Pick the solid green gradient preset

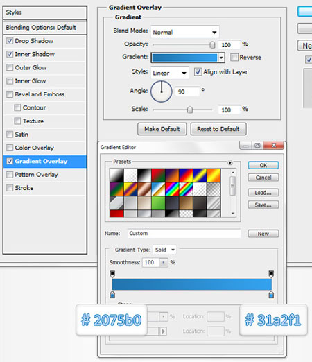[158, 203]
